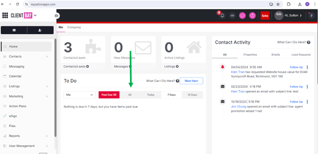Click Hien Tran link in email test entry
The image size is (318, 154).
pyautogui.click(x=238, y=91)
